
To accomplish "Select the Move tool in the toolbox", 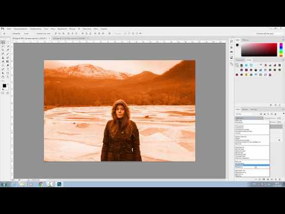I will (3, 42).
